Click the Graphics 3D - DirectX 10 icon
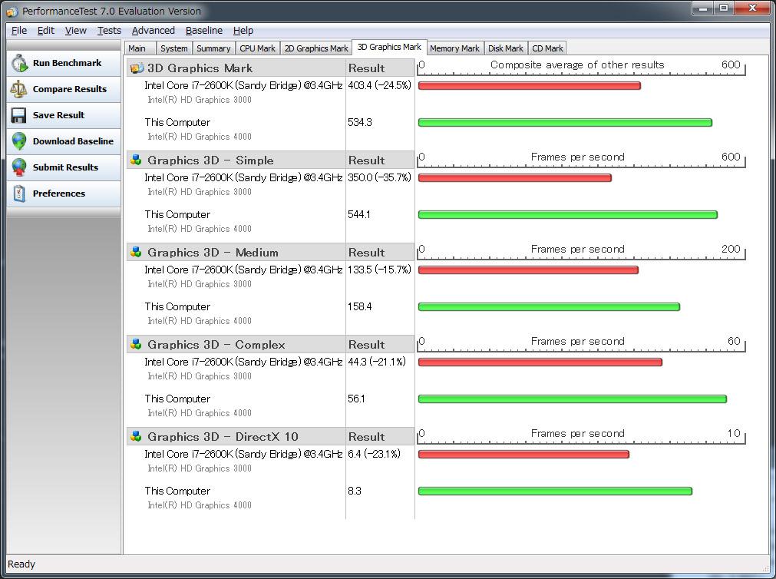The height and width of the screenshot is (579, 776). click(136, 436)
